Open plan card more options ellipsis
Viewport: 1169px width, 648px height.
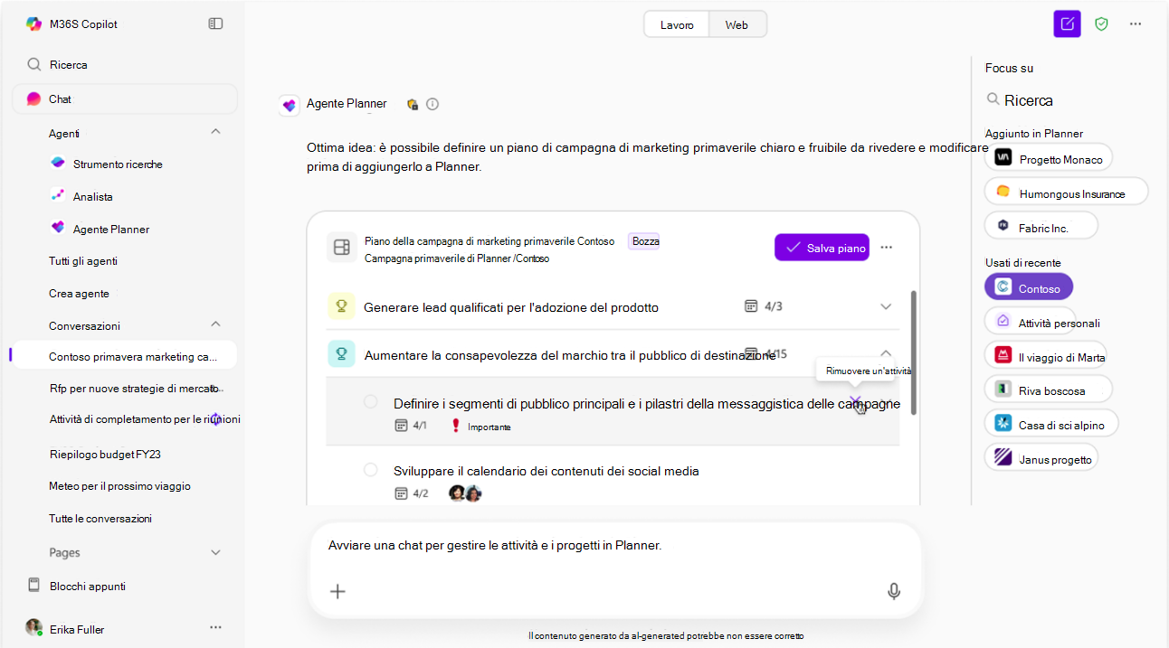point(887,248)
